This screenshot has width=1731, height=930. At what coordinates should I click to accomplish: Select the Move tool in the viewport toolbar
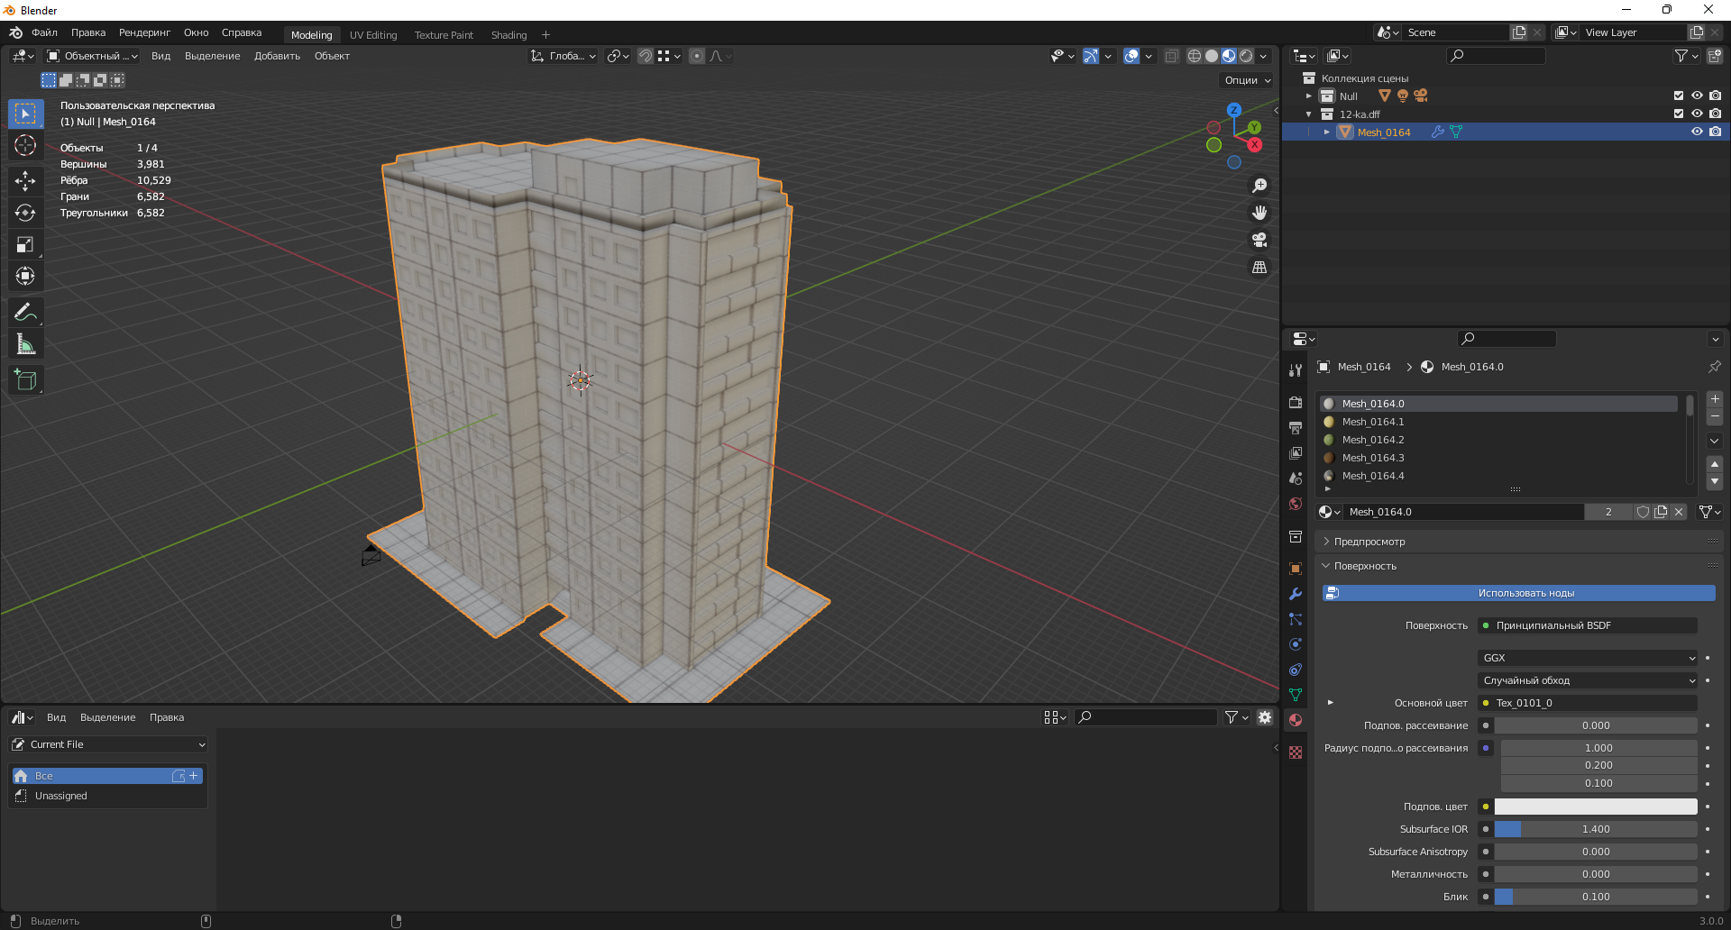click(x=26, y=180)
